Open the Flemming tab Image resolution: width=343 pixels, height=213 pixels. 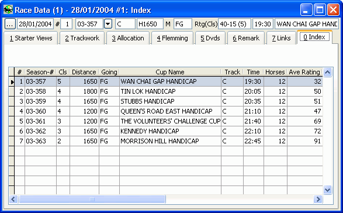[172, 38]
